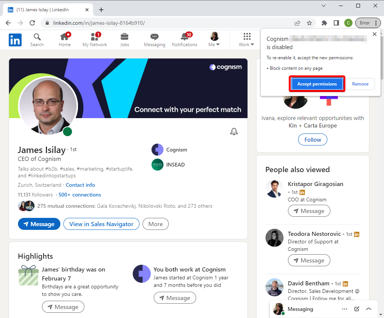This screenshot has width=384, height=318.
Task: Go to LinkedIn Home
Action: (64, 40)
